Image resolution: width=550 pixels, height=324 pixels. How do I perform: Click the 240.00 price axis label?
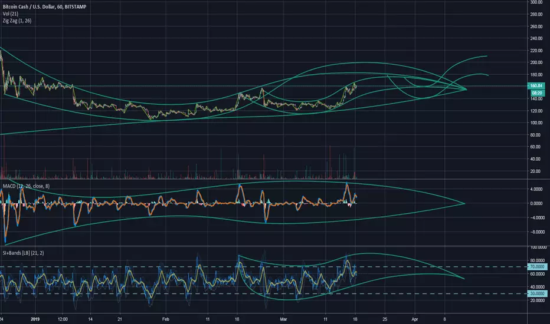click(536, 38)
